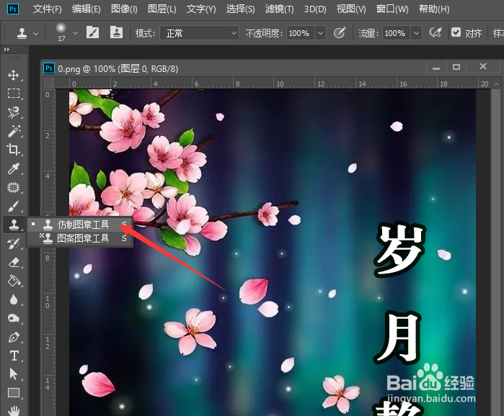Select the Path Selection arrow tool
This screenshot has width=504, height=416.
tap(13, 374)
